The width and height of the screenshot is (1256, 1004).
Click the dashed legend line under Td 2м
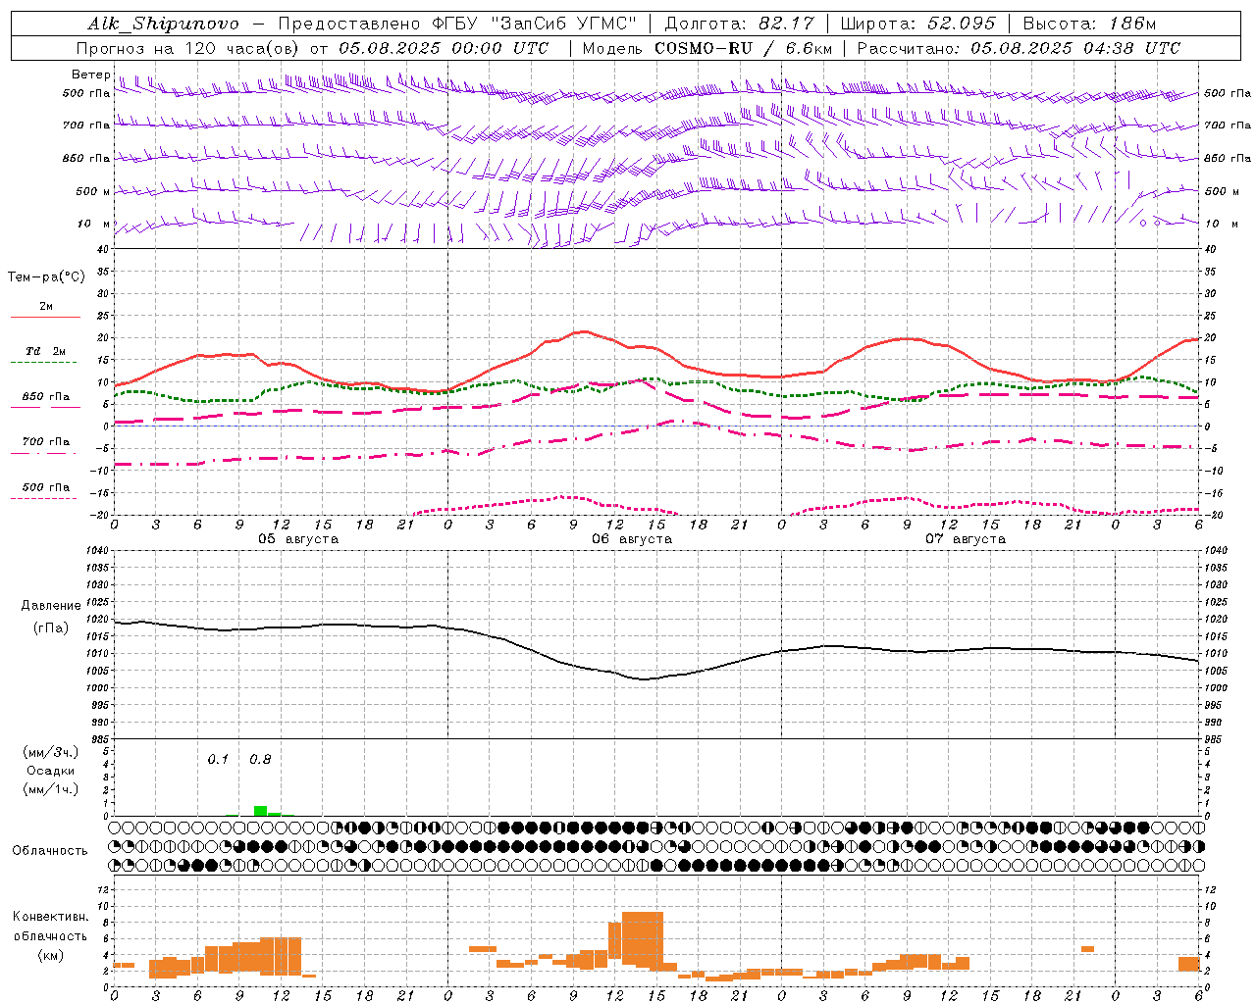point(43,363)
